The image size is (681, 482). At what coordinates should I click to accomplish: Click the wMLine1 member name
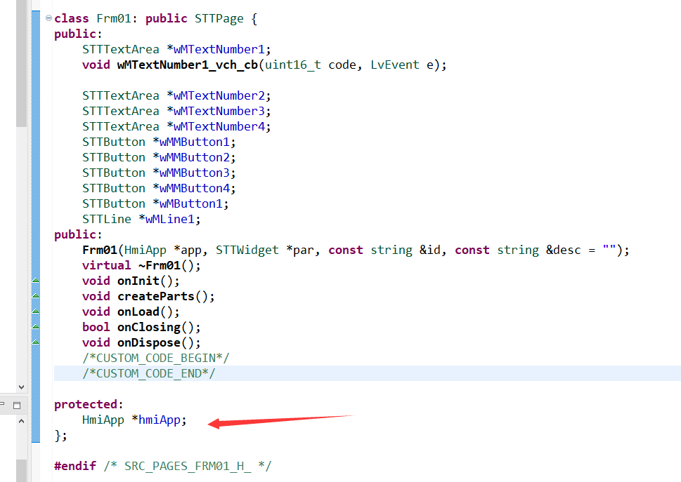tap(170, 220)
